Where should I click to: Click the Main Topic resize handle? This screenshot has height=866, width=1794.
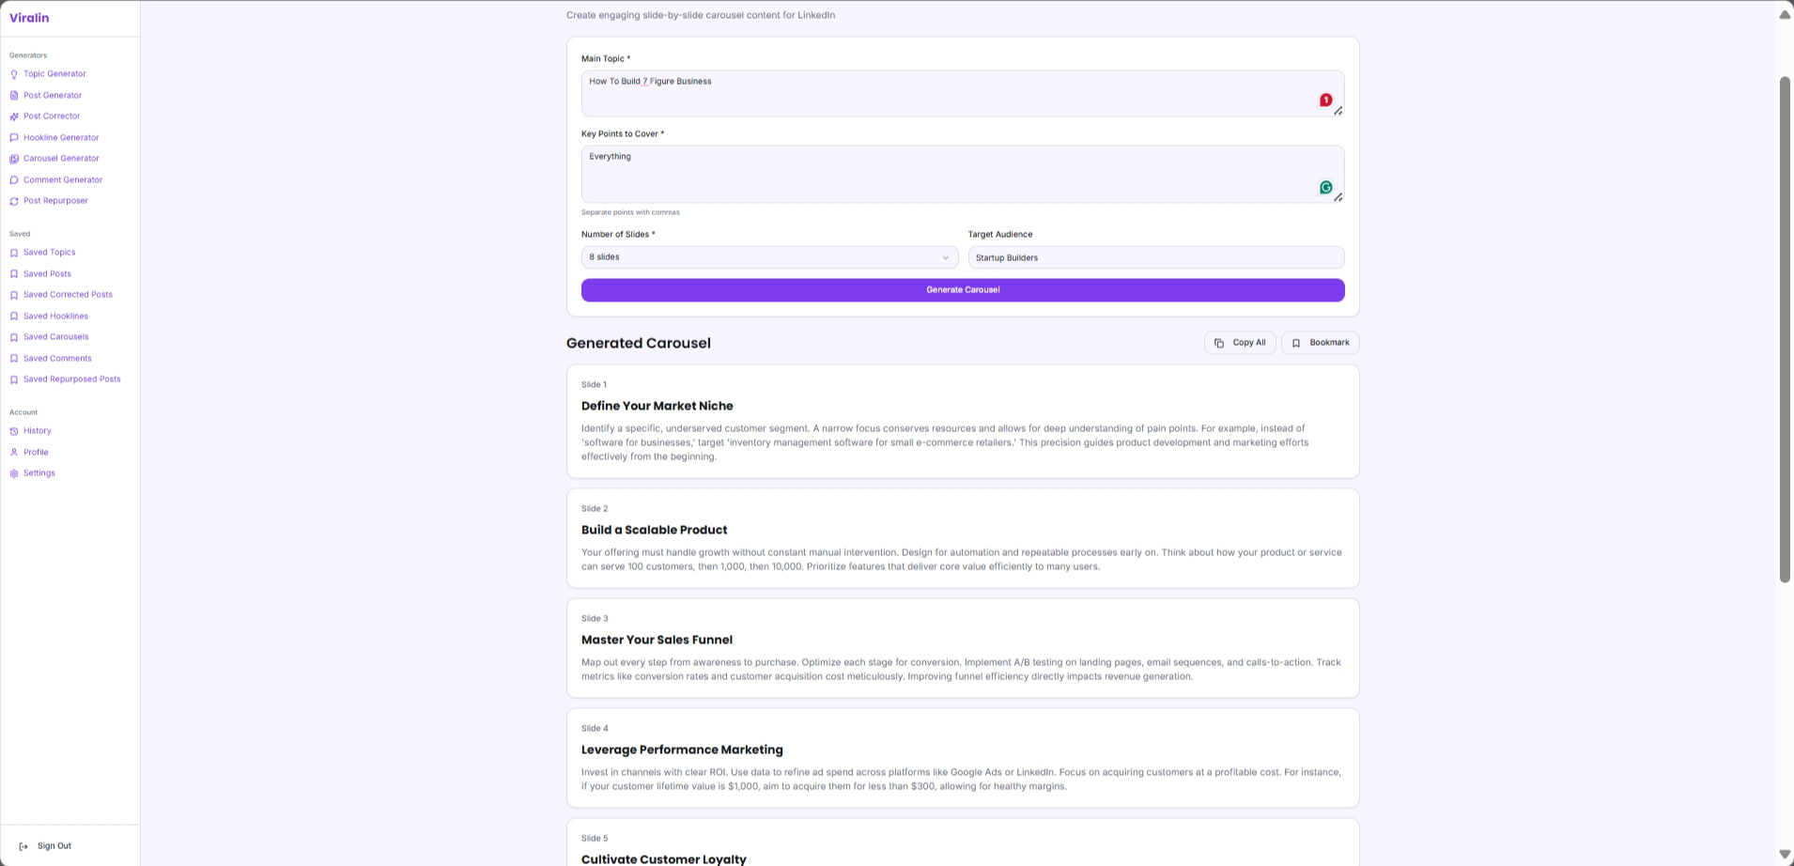[x=1338, y=111]
